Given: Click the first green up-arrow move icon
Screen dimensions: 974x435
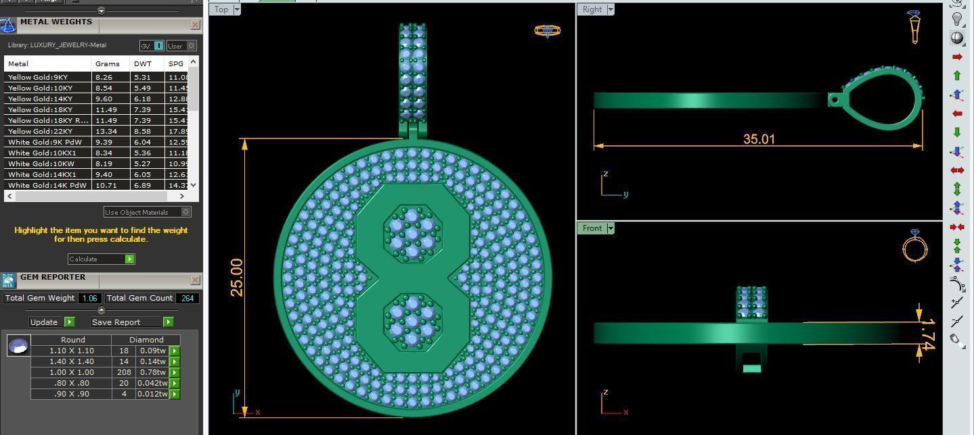Looking at the screenshot, I should 957,76.
